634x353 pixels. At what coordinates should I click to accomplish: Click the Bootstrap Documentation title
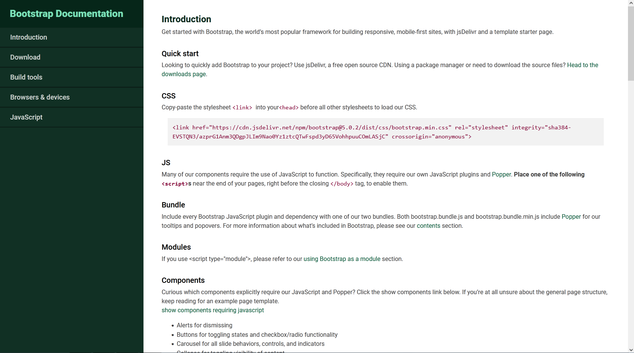66,14
